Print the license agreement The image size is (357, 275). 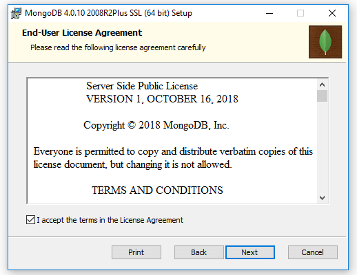pos(136,252)
